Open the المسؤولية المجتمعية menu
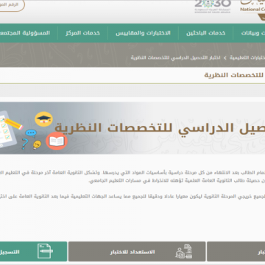 pos(24,33)
